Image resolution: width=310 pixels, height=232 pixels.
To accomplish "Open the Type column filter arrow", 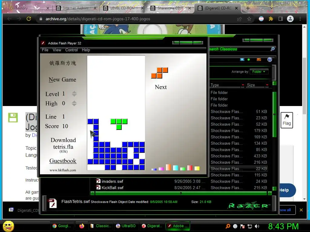I will [243, 85].
